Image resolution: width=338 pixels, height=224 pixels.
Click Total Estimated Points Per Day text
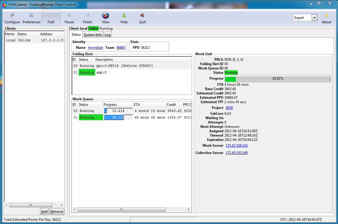[x=32, y=219]
